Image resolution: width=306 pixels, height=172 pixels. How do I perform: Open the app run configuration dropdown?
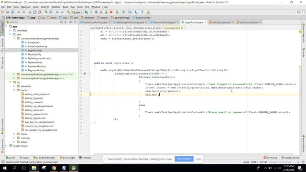[77, 12]
